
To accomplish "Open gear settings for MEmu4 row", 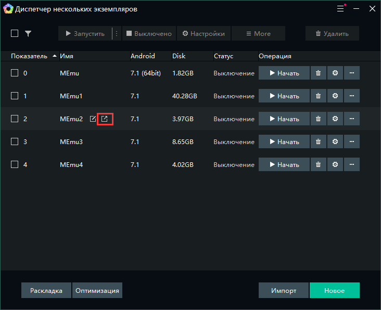I will [x=335, y=165].
